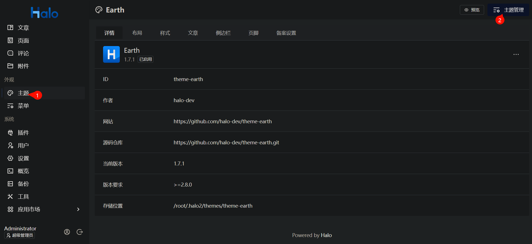This screenshot has width=532, height=244.
Task: Click the 插件 sidebar label
Action: pos(23,132)
